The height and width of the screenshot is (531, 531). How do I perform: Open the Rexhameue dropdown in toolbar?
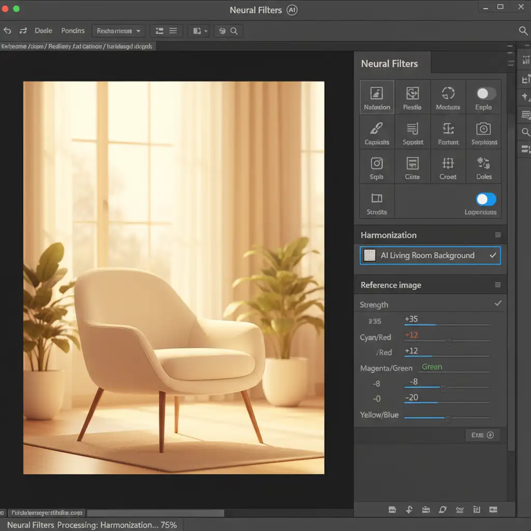click(119, 31)
